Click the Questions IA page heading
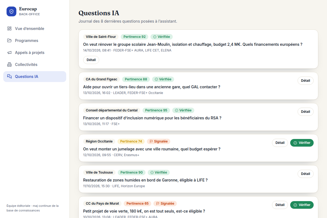 99,13
